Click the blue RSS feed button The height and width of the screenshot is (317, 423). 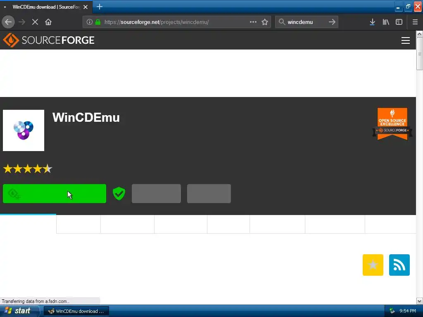(399, 265)
